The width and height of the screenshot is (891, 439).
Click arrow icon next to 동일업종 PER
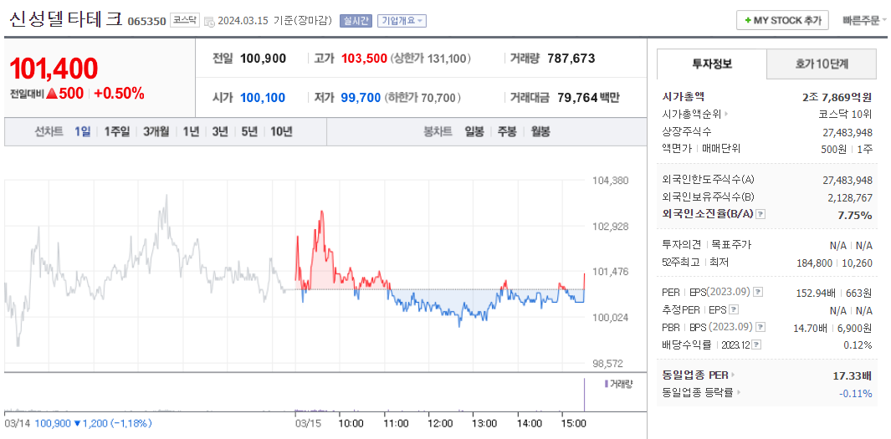click(733, 375)
